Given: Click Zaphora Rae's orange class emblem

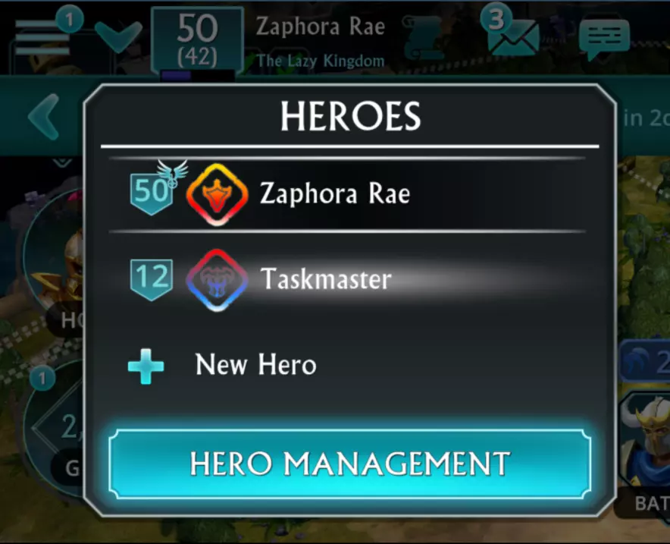Looking at the screenshot, I should [217, 194].
